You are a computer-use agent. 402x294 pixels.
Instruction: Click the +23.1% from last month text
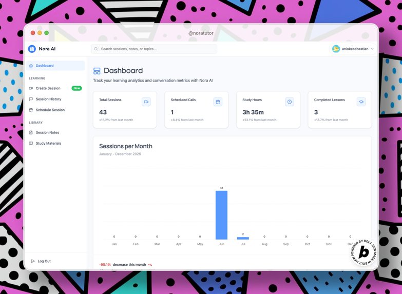coord(259,120)
